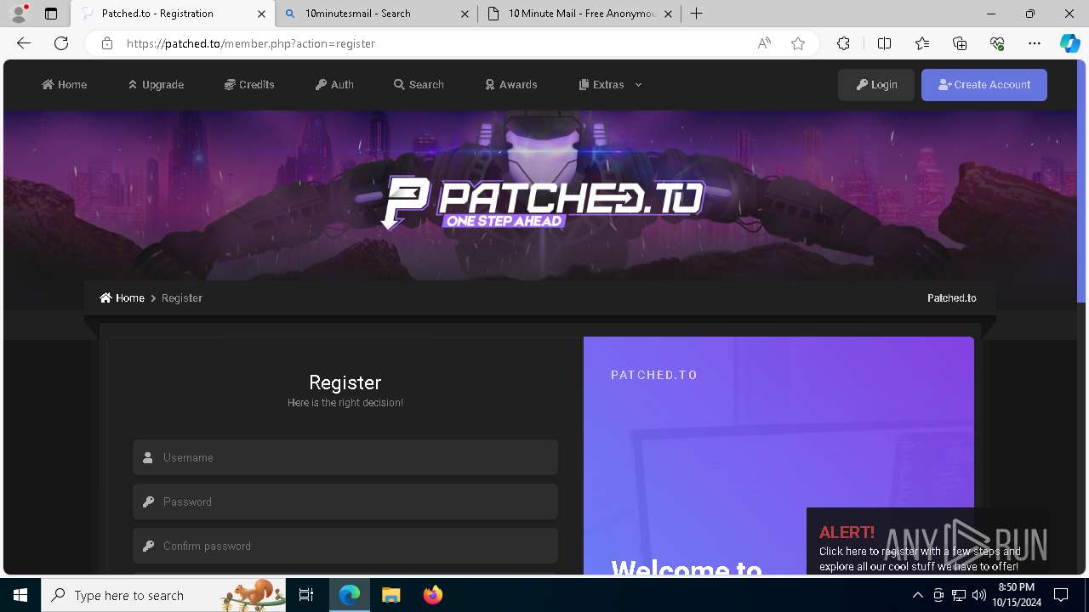Activate Read aloud icon in address bar
This screenshot has height=612, width=1089.
pos(764,43)
